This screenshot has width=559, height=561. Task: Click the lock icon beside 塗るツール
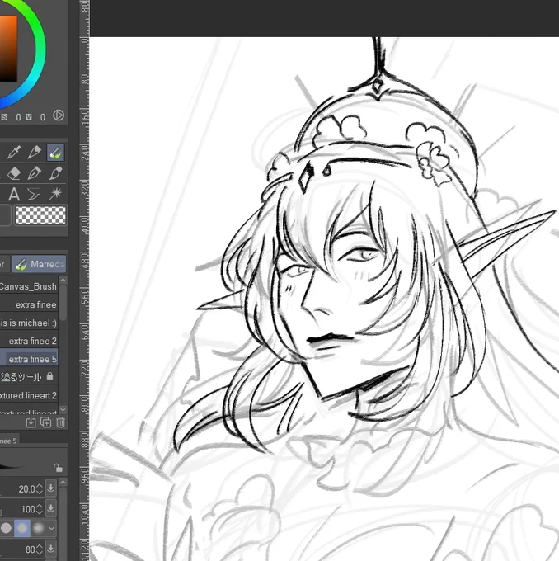[x=49, y=376]
